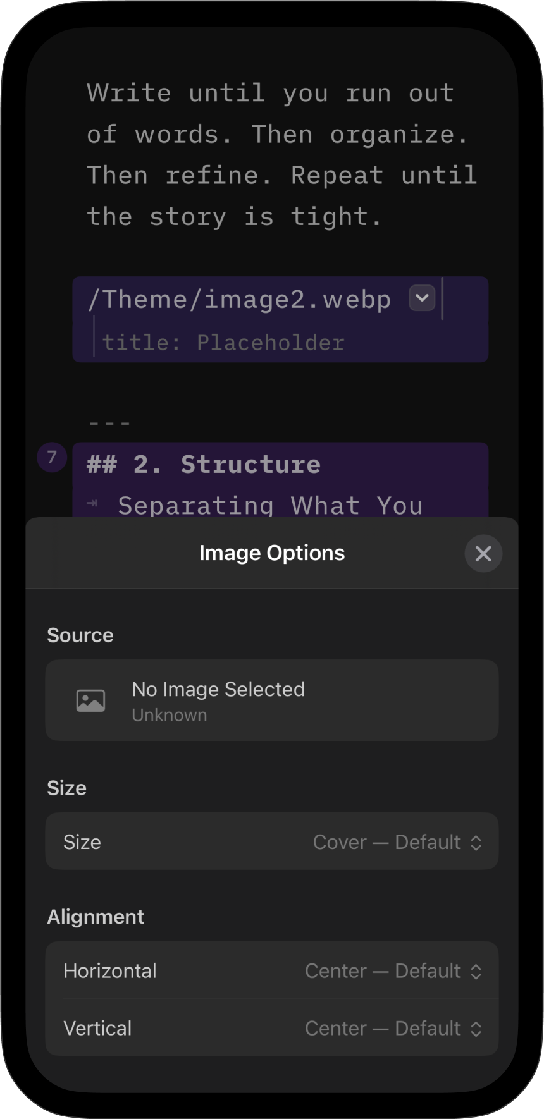Viewport: 544px width, 1119px height.
Task: Click the Separating What You text line
Action: pos(270,505)
